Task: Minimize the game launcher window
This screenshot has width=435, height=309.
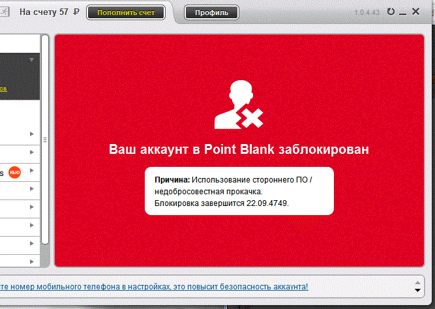Action: pyautogui.click(x=403, y=14)
